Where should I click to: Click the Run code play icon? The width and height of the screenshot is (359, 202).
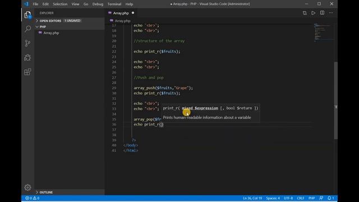313,13
